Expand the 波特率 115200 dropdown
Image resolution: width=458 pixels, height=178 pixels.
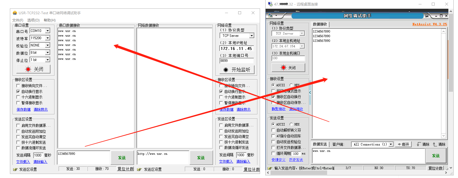click(x=48, y=38)
